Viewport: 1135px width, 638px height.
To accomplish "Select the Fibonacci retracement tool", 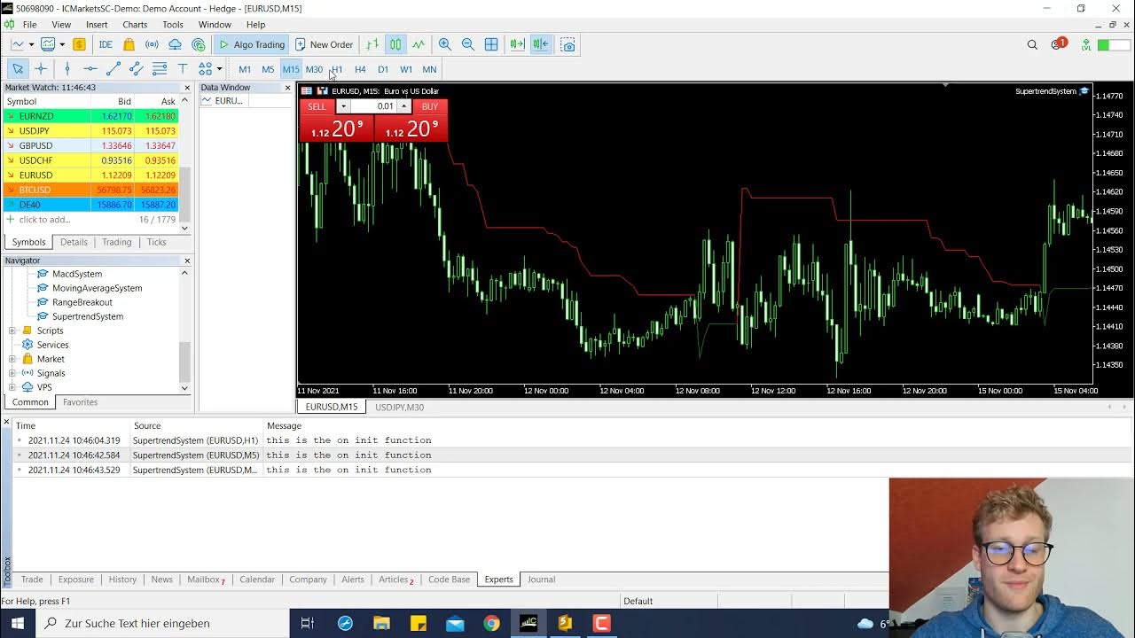I will pos(160,69).
